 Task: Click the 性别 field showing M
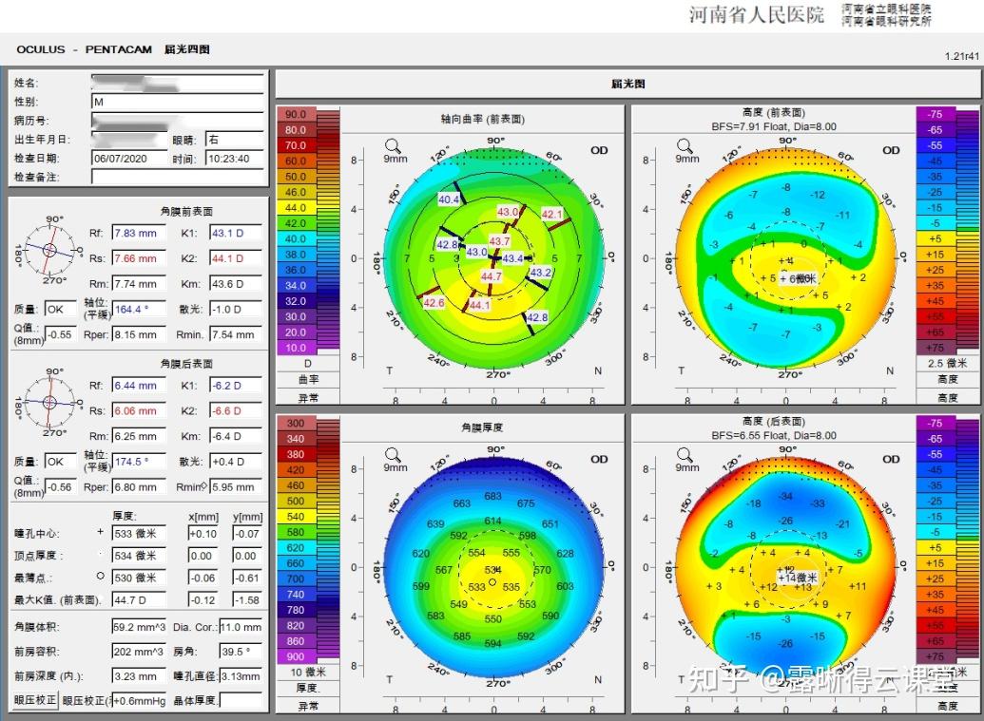coord(178,102)
